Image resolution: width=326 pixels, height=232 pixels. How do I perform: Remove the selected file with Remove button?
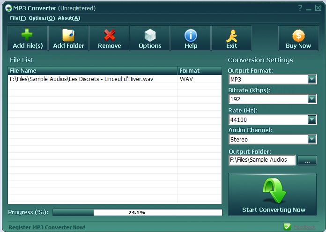click(109, 38)
